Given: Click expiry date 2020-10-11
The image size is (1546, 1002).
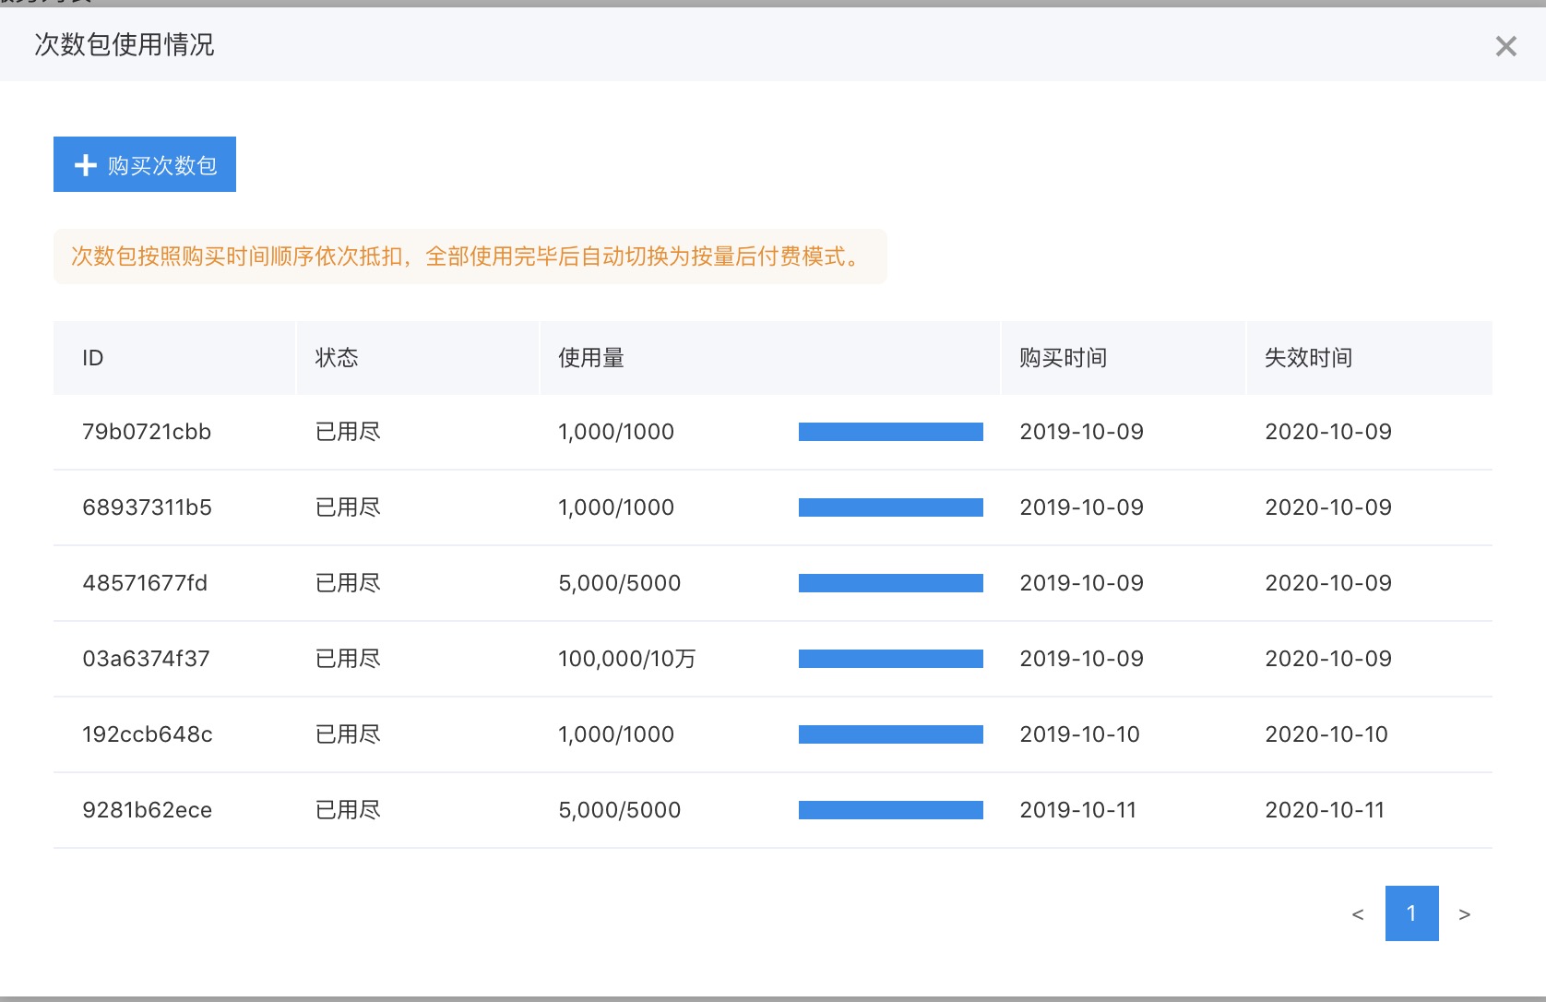Looking at the screenshot, I should point(1325,810).
